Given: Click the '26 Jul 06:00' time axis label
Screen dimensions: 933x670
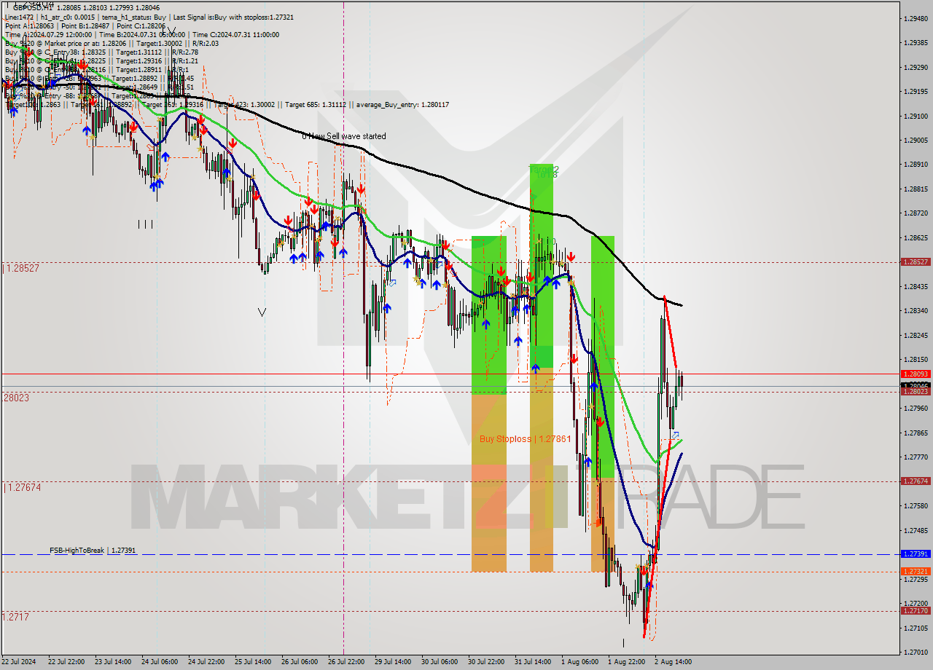Looking at the screenshot, I should (x=299, y=662).
